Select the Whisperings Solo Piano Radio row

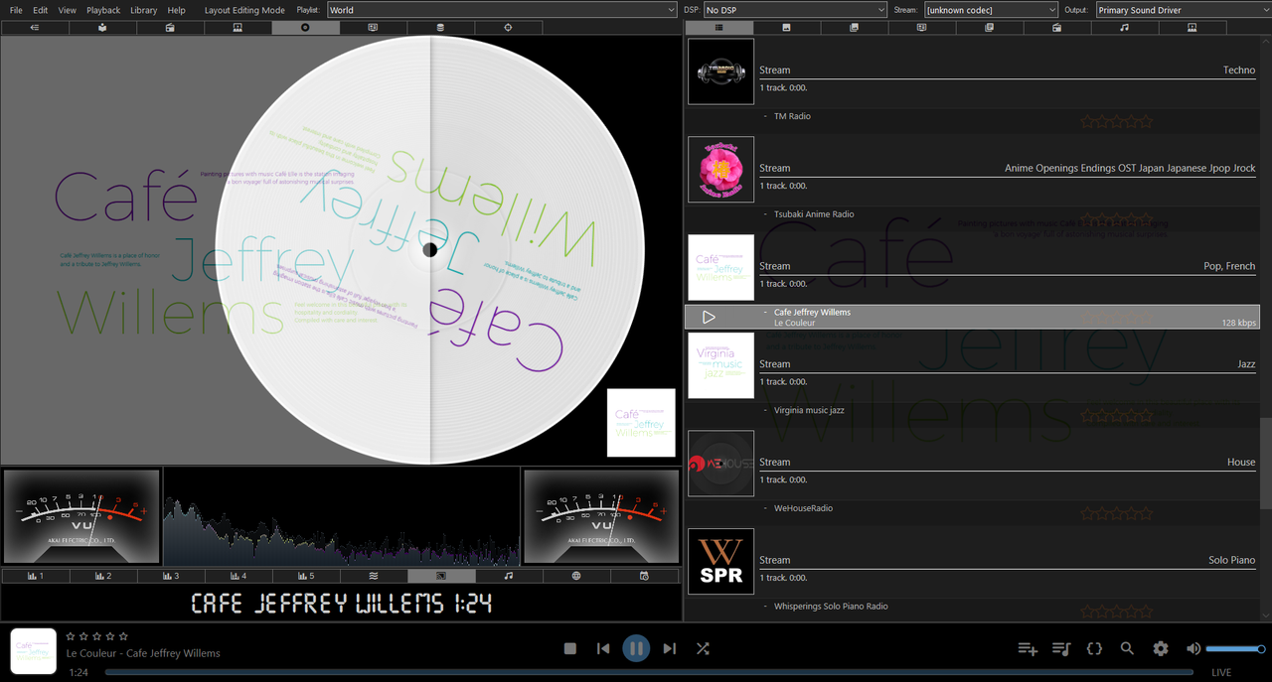coord(972,607)
